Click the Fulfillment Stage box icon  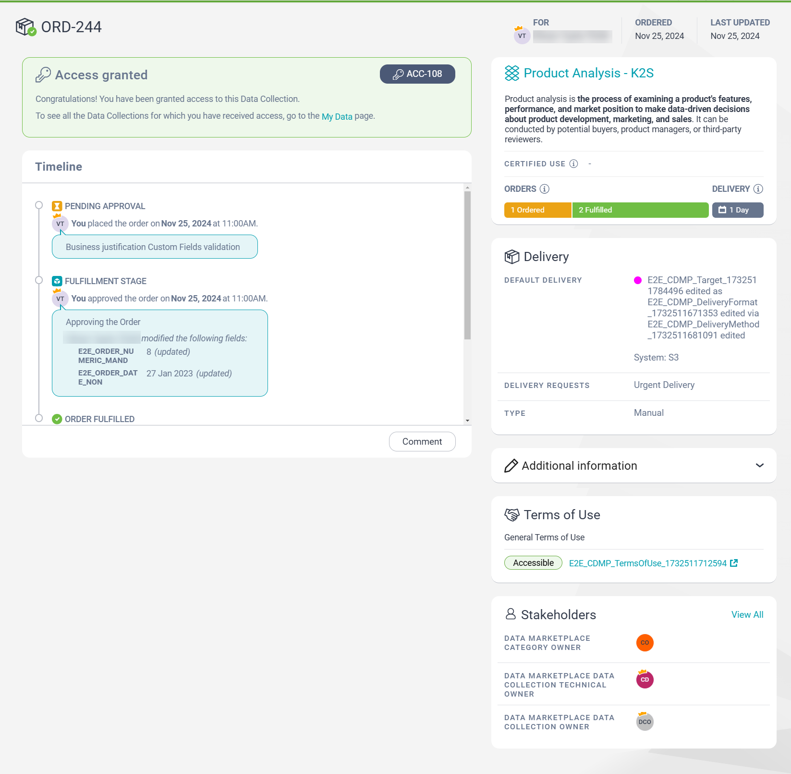pos(57,281)
